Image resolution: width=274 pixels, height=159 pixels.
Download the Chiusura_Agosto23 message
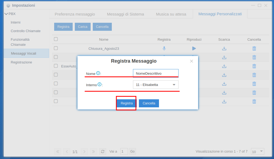click(224, 48)
